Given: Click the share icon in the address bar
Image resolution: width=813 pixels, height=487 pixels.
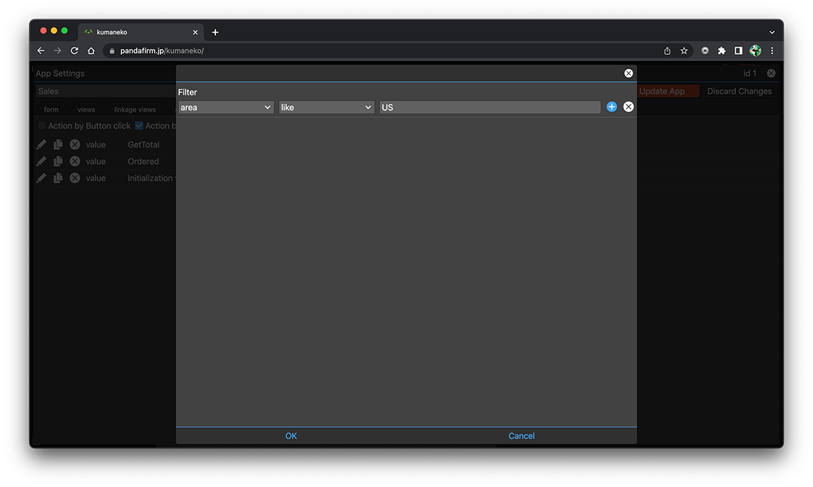Looking at the screenshot, I should coord(667,51).
